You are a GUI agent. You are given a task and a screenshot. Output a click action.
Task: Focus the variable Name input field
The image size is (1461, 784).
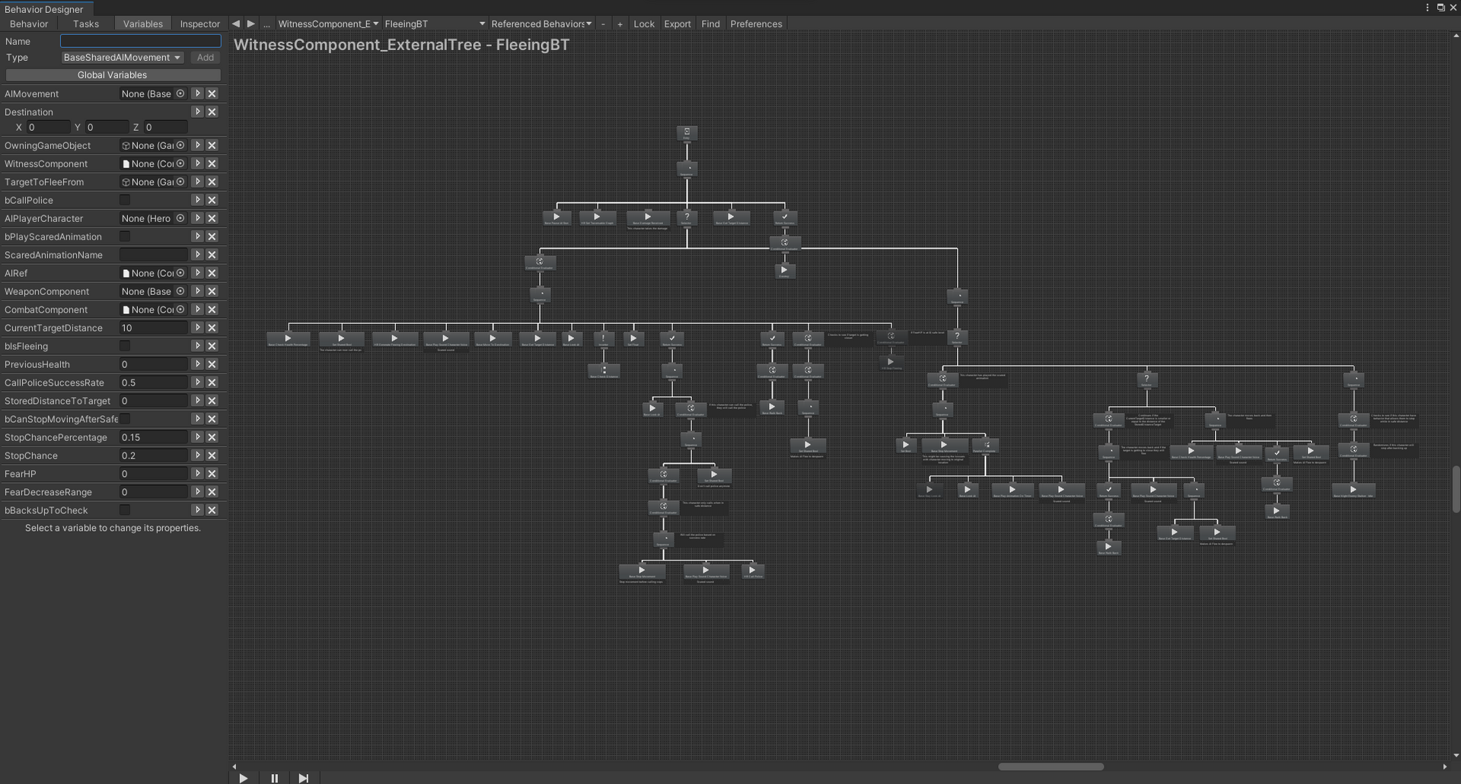coord(141,41)
